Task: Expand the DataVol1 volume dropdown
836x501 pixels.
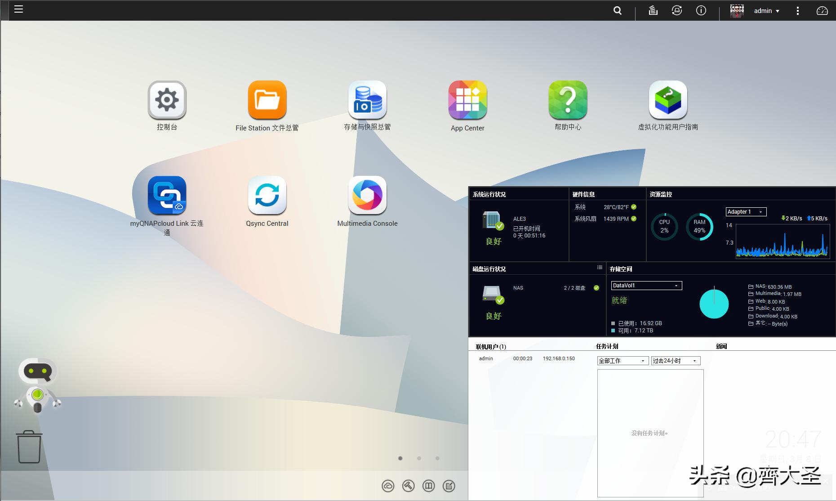Action: click(x=646, y=286)
